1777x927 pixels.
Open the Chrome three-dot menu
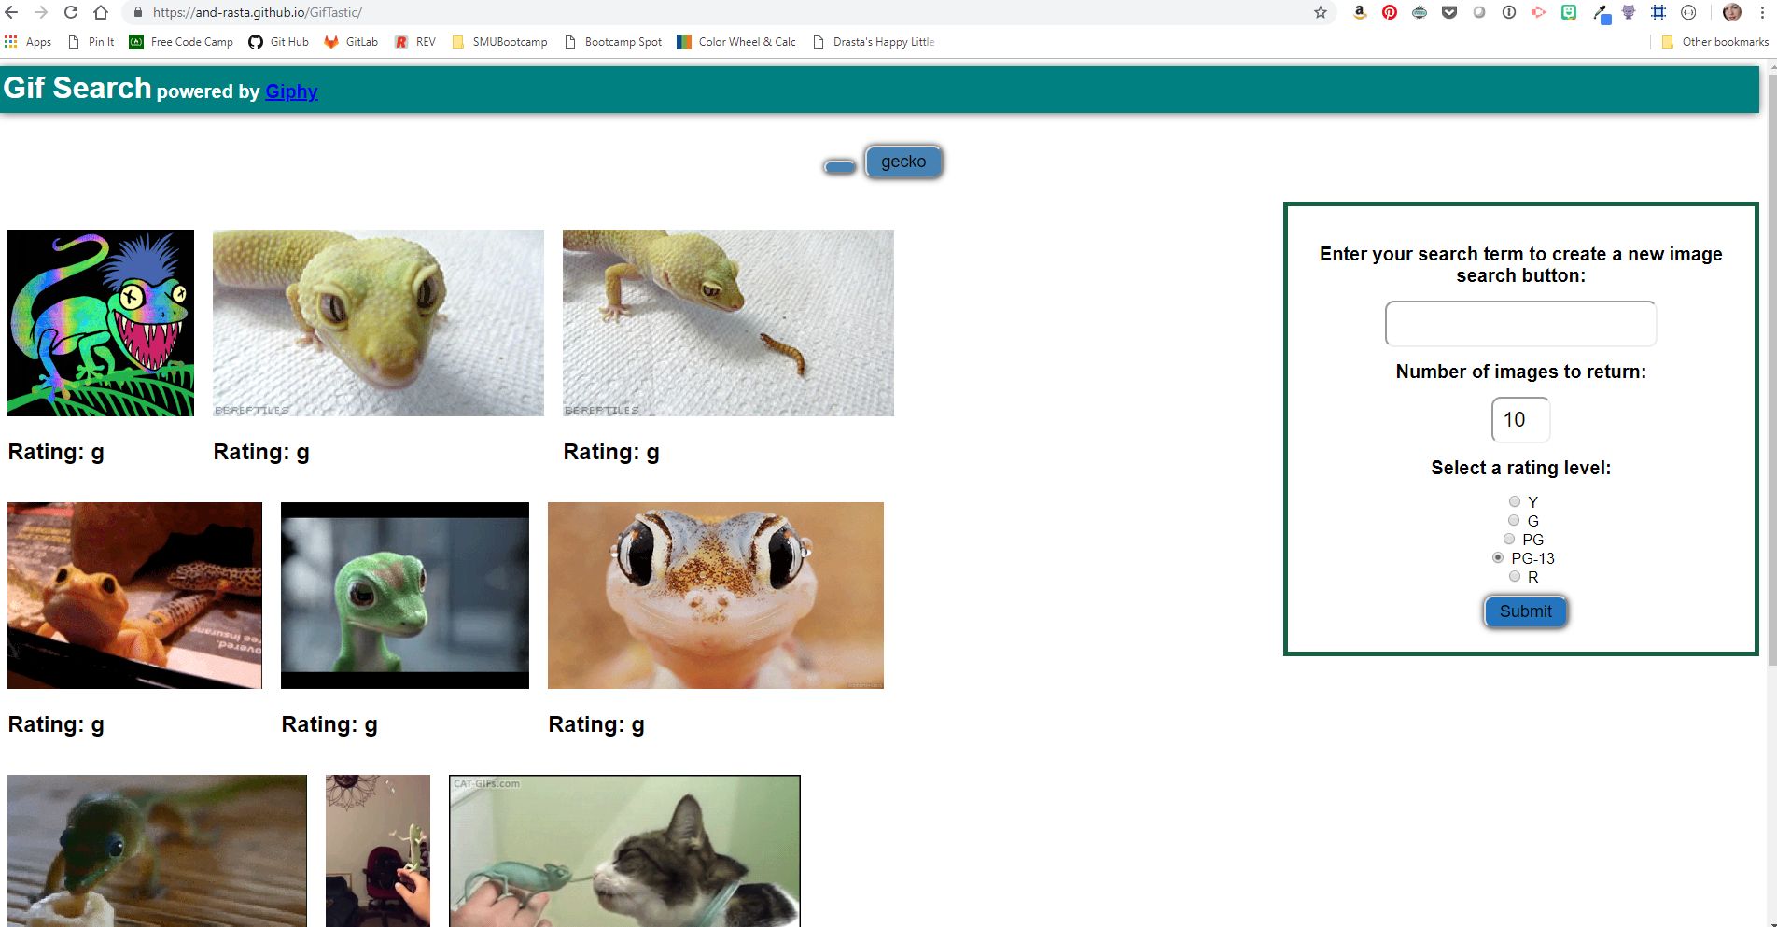(x=1762, y=12)
